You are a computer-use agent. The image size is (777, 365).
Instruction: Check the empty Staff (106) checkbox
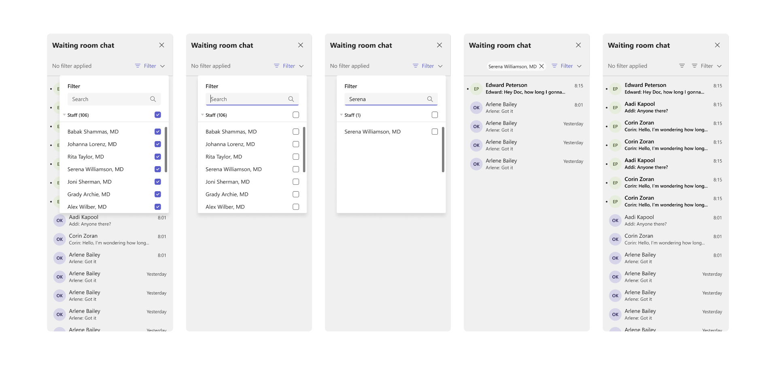coord(296,115)
